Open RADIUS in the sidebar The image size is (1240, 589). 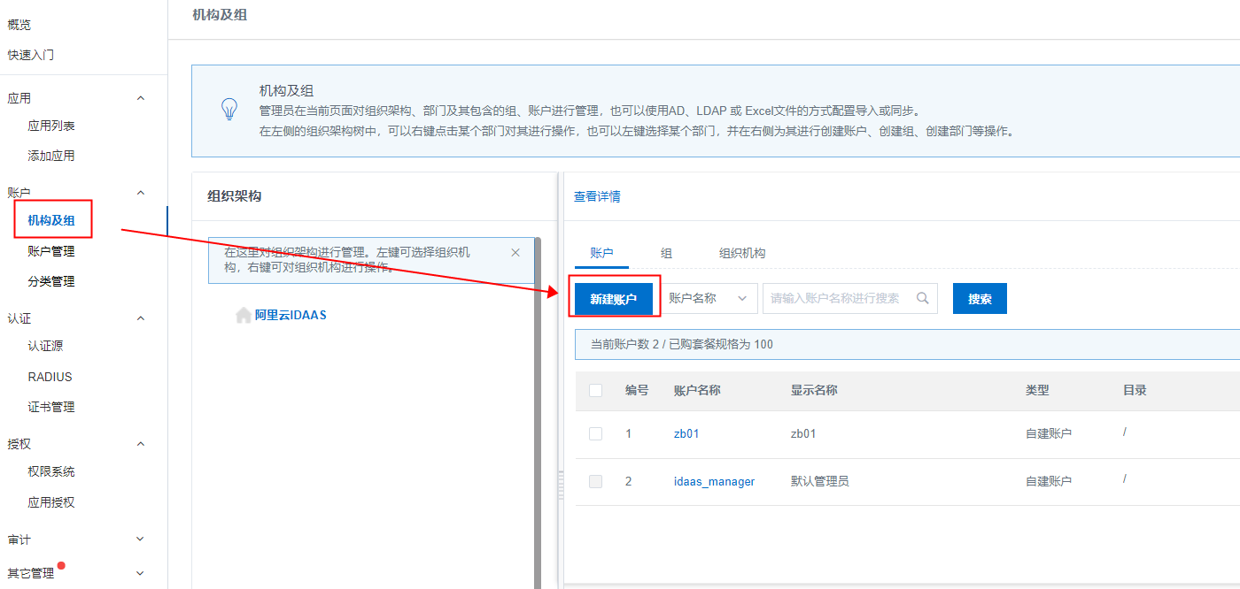coord(50,377)
